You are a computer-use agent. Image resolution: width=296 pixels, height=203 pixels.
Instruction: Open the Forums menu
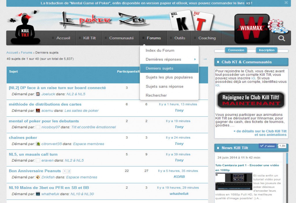[154, 38]
